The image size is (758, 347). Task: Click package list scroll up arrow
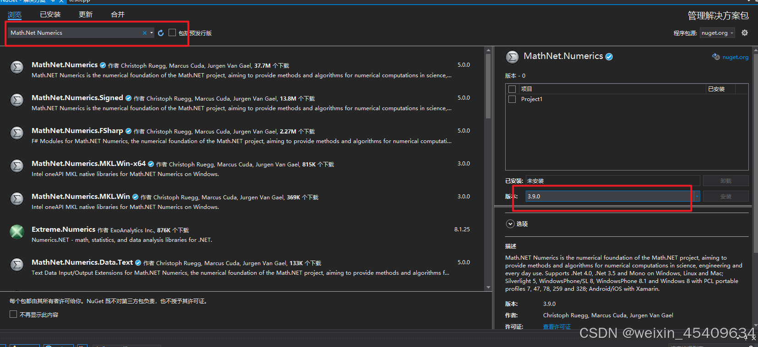pyautogui.click(x=488, y=50)
